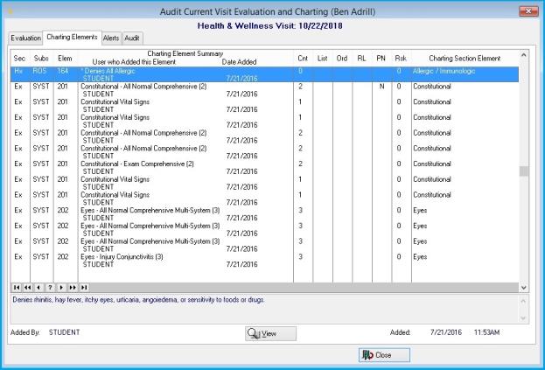Click scroll up arrow of element list
545x370 pixels.
pyautogui.click(x=524, y=54)
